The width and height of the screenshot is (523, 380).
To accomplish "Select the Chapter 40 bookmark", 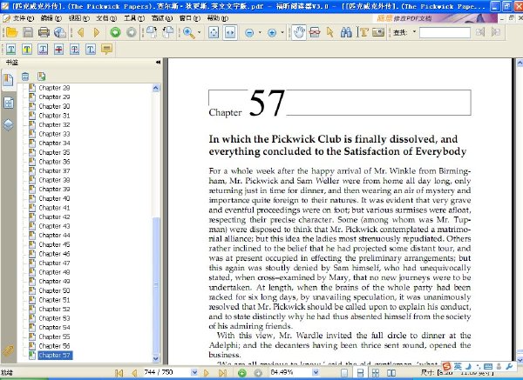I will click(x=54, y=198).
